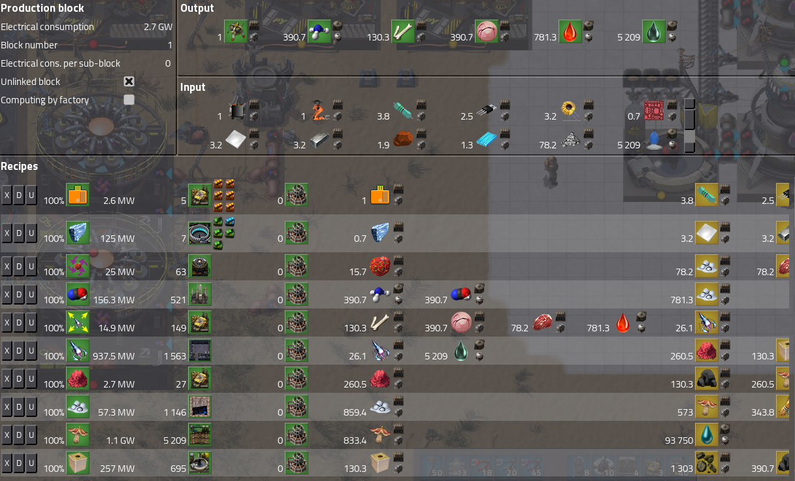Screen dimensions: 795x481
Task: Open the recipe icon in the 14.9 MW row
Action: [78, 322]
